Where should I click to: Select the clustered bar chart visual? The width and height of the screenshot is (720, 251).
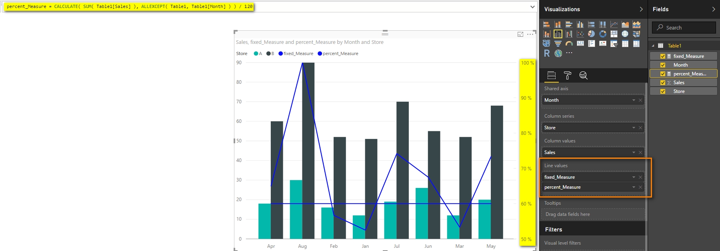pyautogui.click(x=569, y=24)
